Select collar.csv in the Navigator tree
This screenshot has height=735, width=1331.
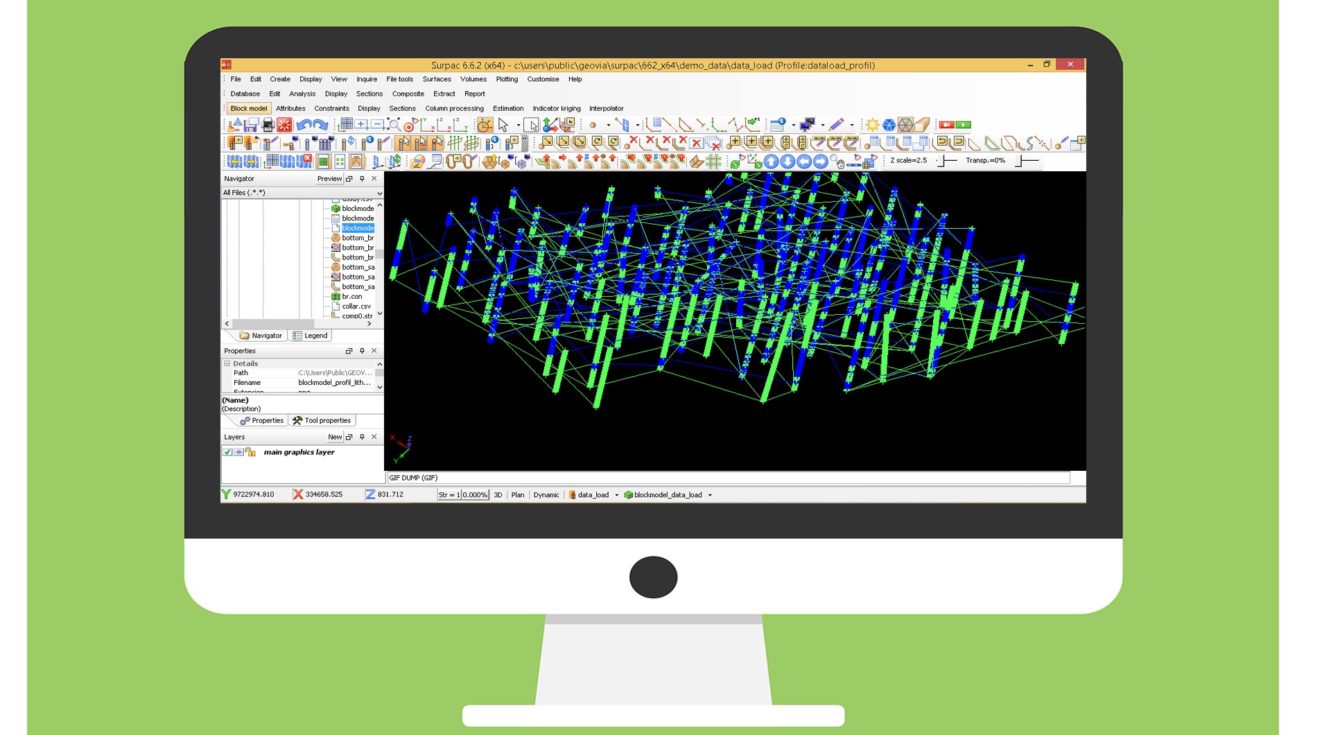point(356,306)
